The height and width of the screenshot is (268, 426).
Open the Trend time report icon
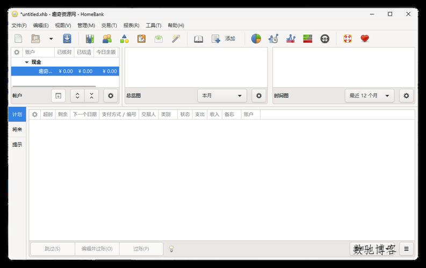[273, 39]
